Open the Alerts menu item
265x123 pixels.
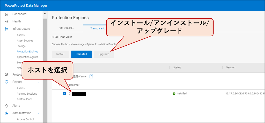point(16,106)
